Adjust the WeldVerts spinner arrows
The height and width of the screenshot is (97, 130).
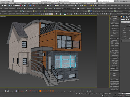click(119, 70)
